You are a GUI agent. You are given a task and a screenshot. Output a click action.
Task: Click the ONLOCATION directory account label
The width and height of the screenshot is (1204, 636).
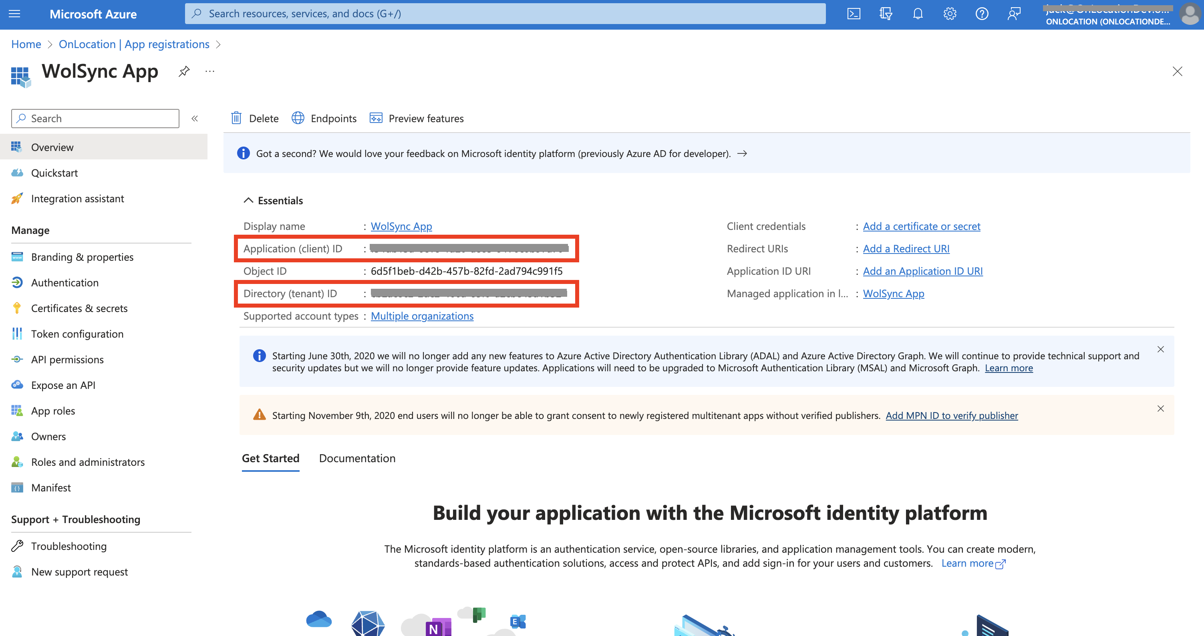coord(1108,21)
